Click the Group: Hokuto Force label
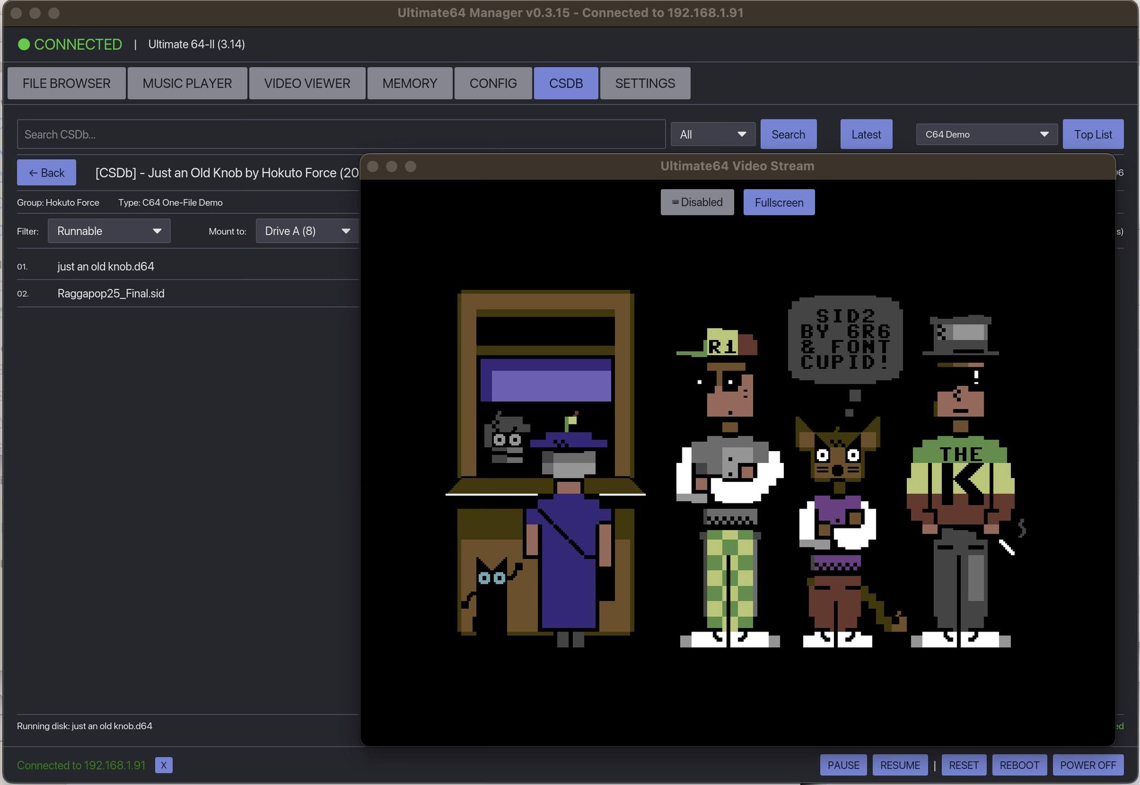 [58, 203]
